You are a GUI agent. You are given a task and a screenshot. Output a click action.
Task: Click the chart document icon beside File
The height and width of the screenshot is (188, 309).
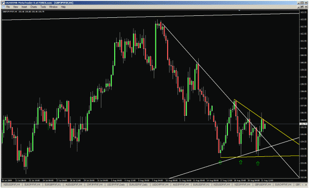3,7
